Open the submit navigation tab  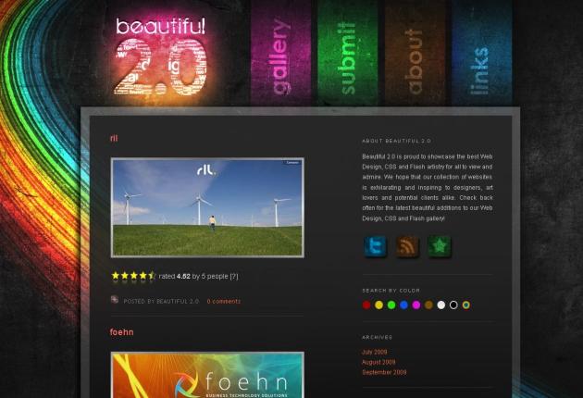click(348, 53)
